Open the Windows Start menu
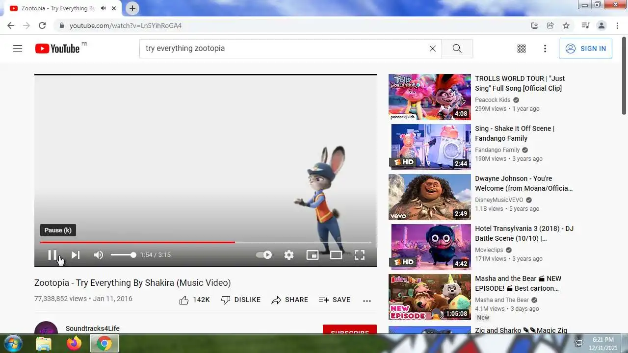 (13, 343)
